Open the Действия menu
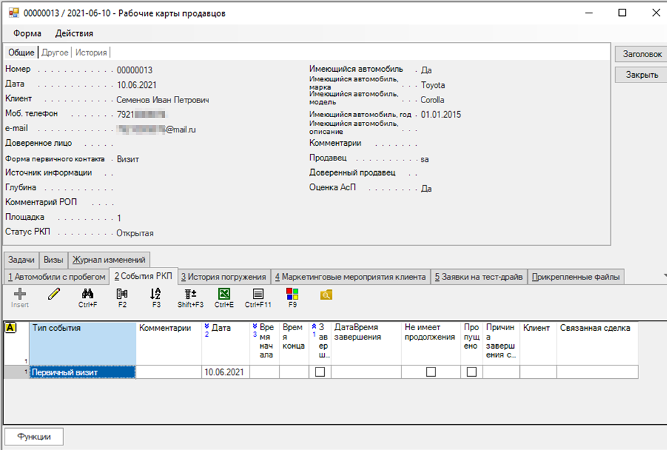The width and height of the screenshot is (667, 450). (x=74, y=33)
